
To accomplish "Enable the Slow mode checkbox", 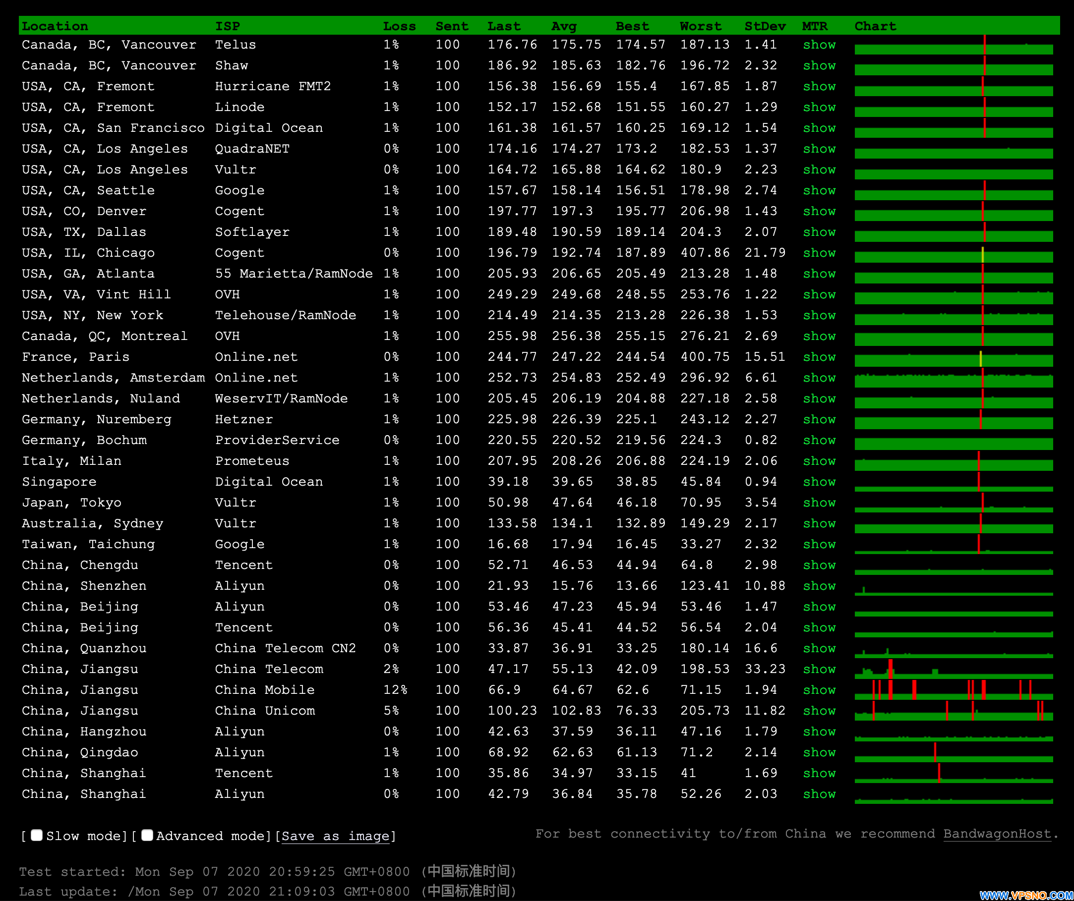I will pos(36,836).
